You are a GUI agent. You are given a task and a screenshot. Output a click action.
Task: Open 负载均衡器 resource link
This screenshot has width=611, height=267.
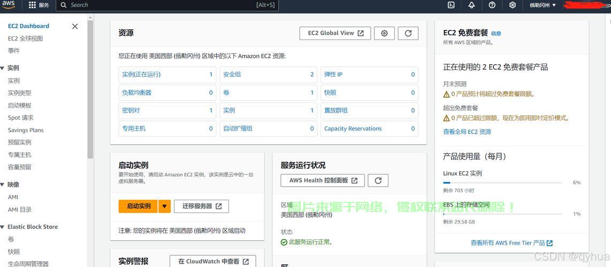[137, 92]
